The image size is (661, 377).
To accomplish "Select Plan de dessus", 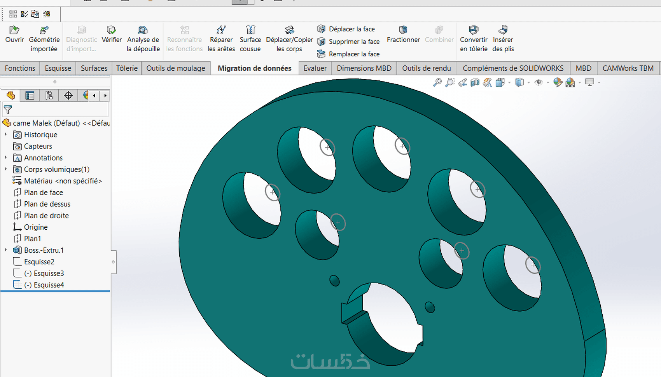I will [x=42, y=204].
